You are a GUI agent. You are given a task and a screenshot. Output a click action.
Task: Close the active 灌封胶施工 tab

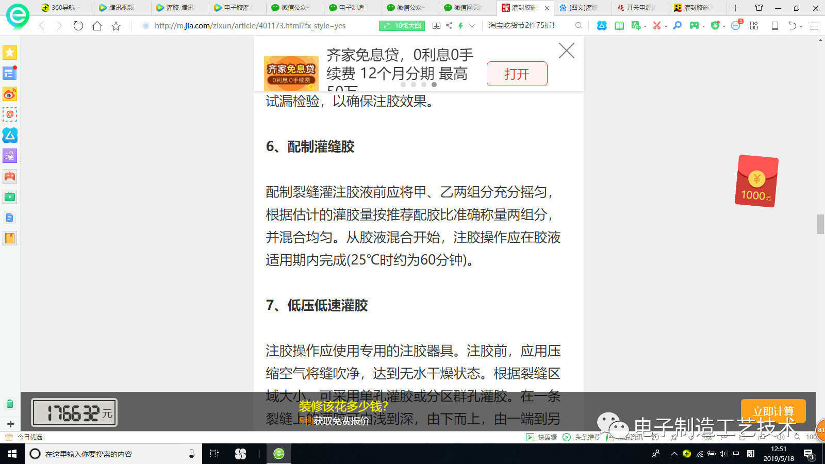[x=547, y=8]
